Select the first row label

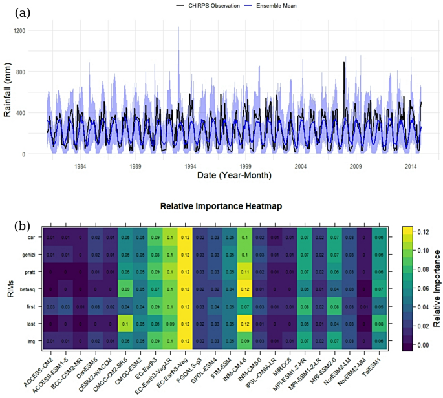point(31,306)
